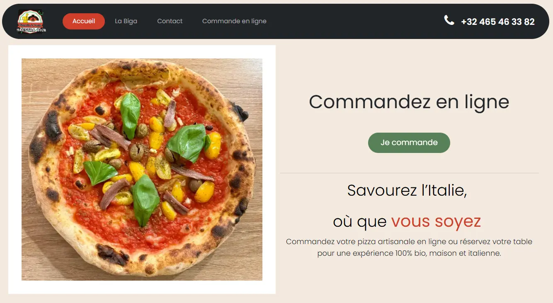
Task: Click the white phone handset icon
Action: [449, 20]
